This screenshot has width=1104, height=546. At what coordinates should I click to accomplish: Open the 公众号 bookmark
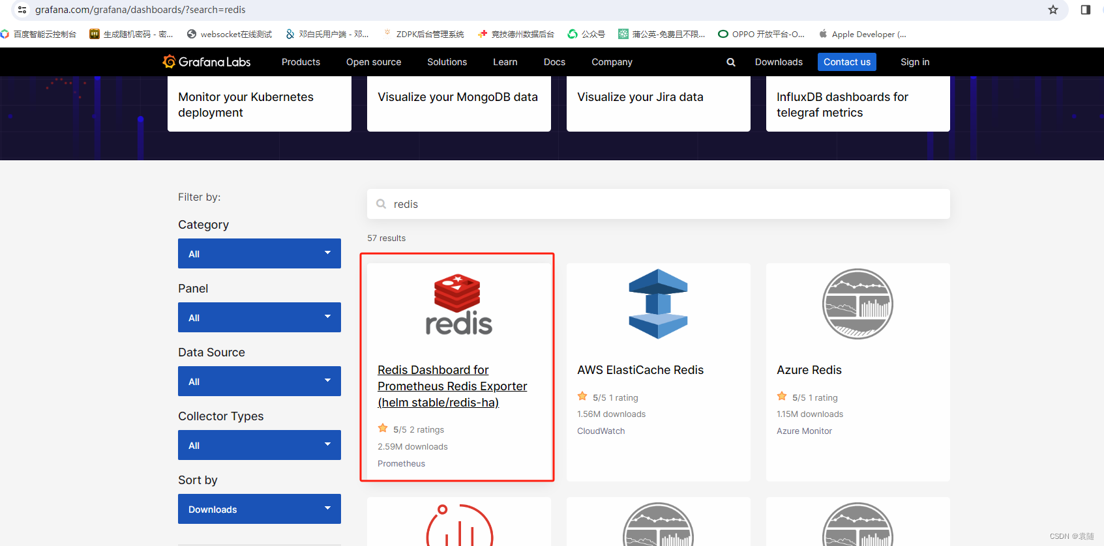[x=586, y=34]
